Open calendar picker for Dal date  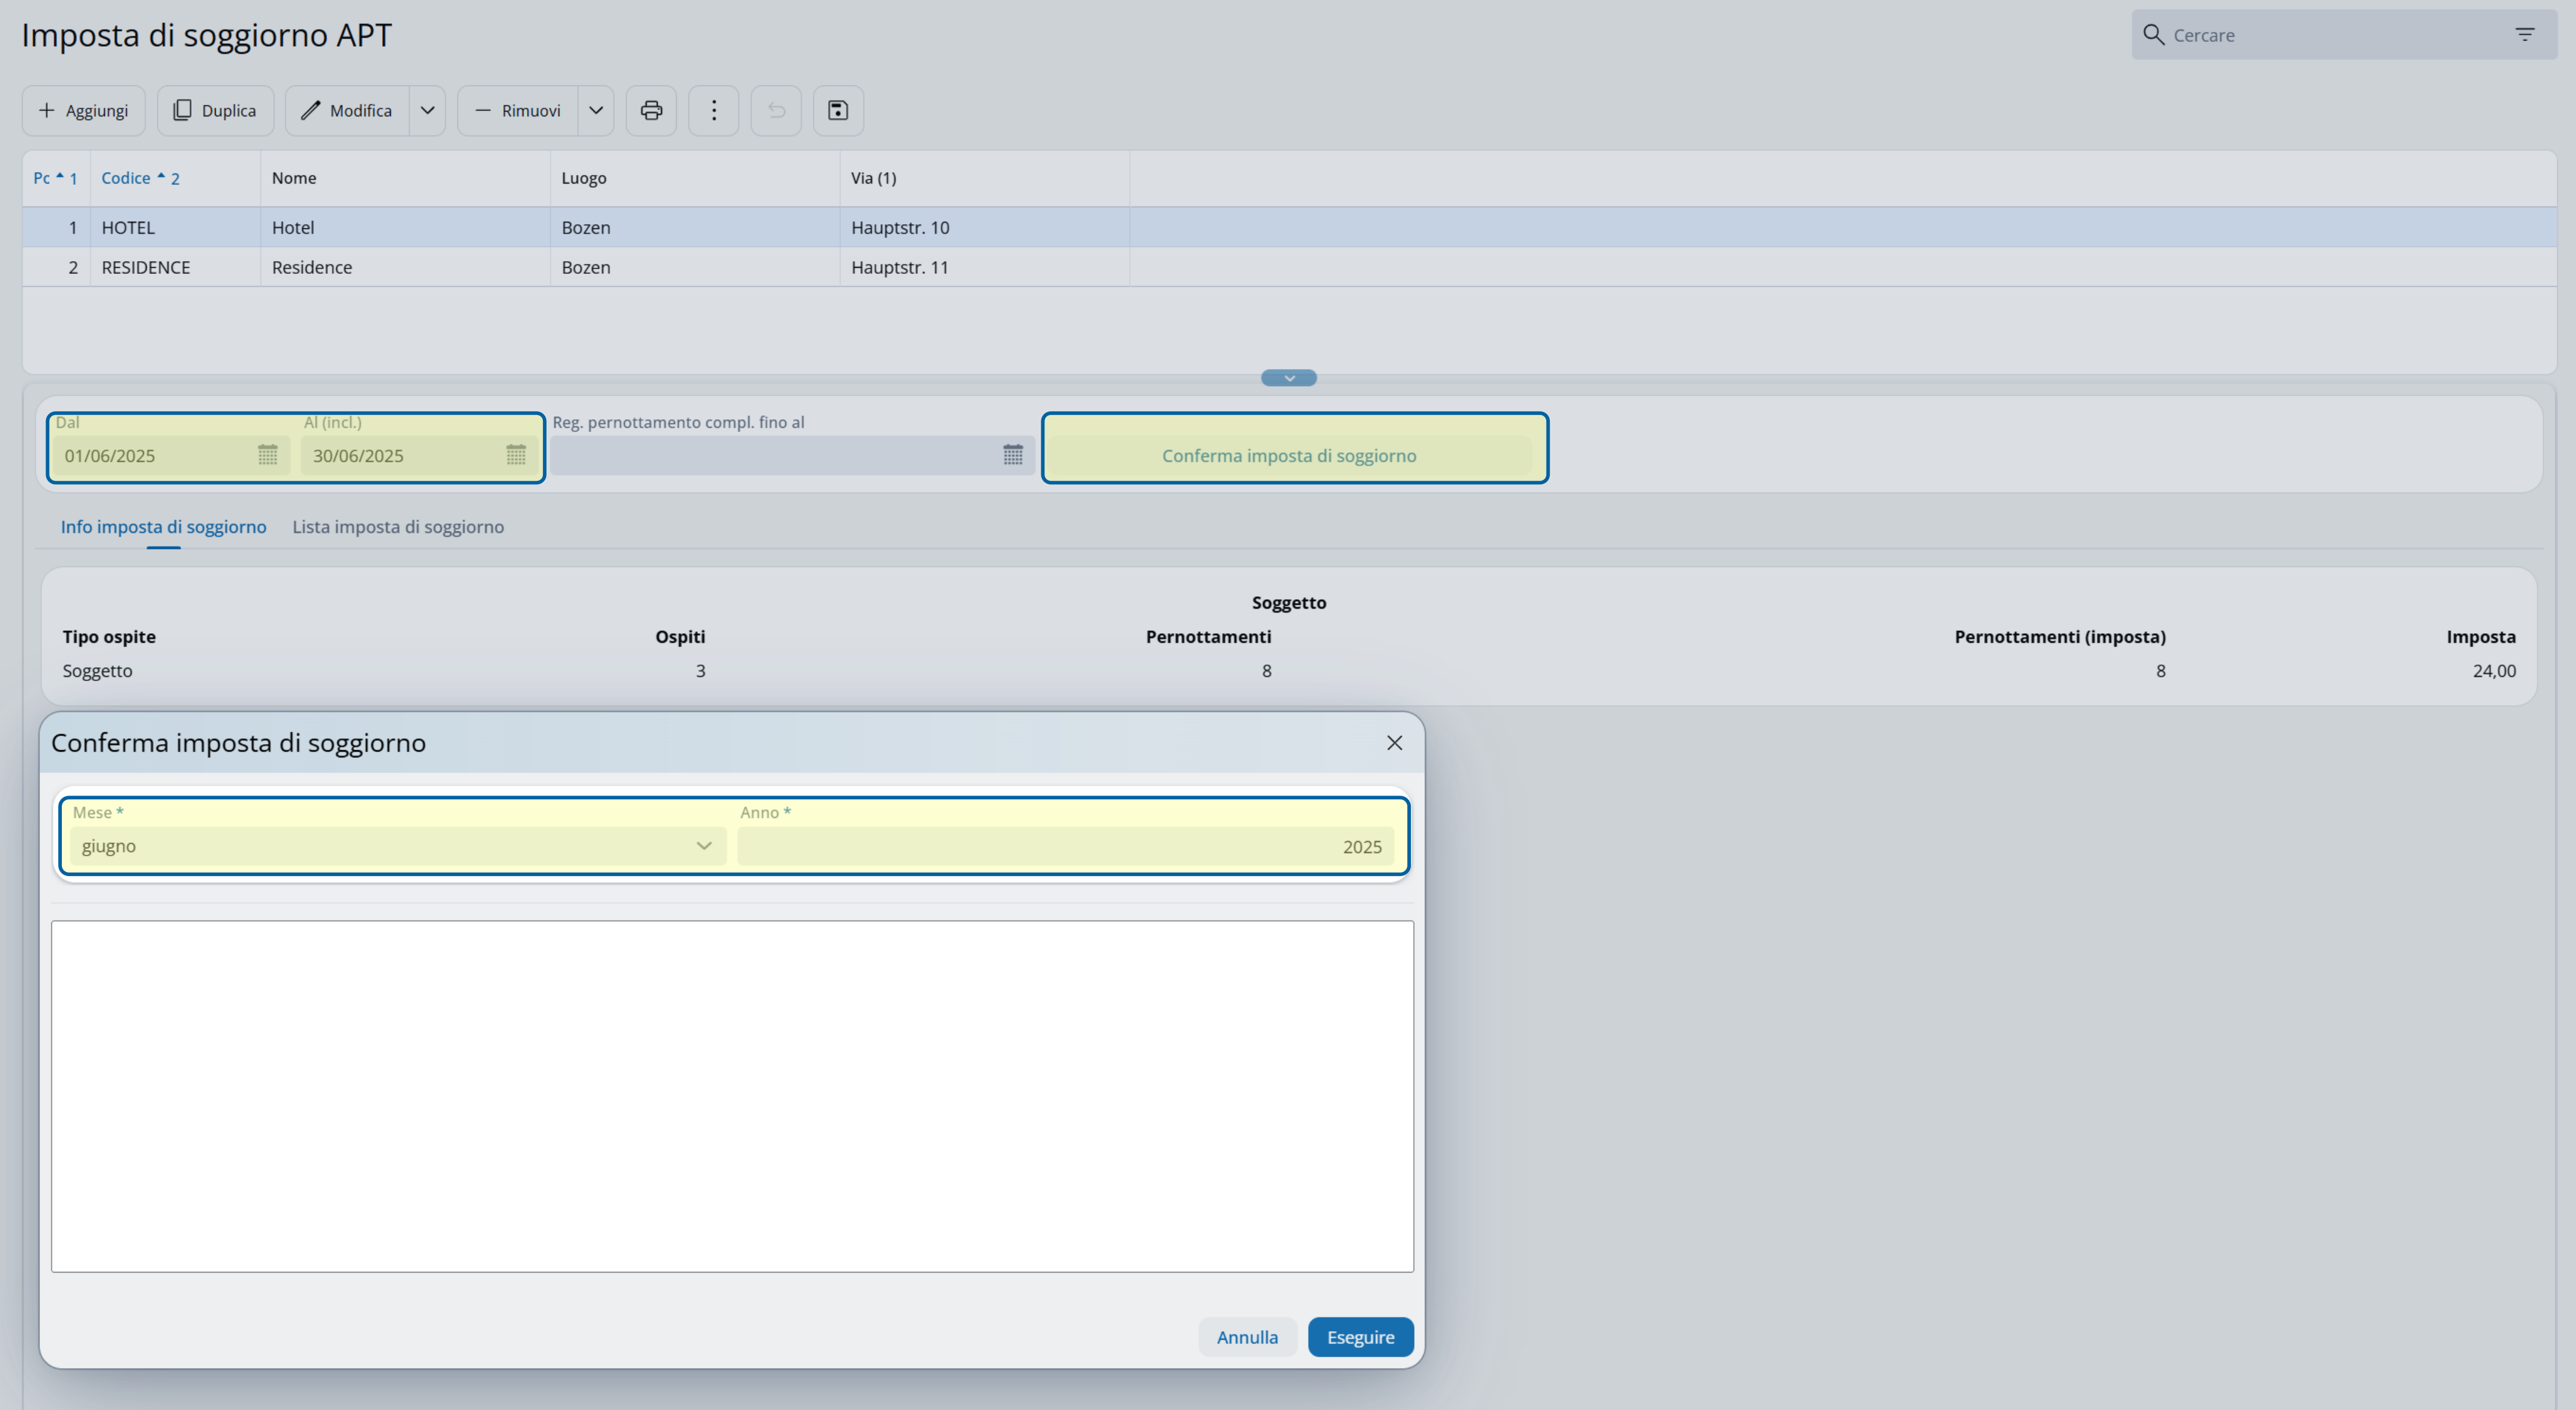point(267,455)
